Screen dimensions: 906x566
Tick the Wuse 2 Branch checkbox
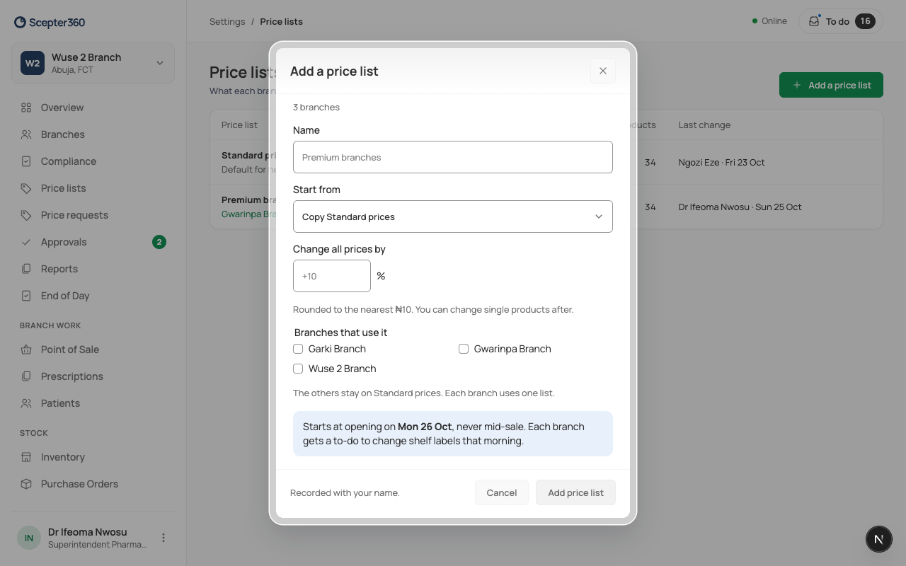298,369
